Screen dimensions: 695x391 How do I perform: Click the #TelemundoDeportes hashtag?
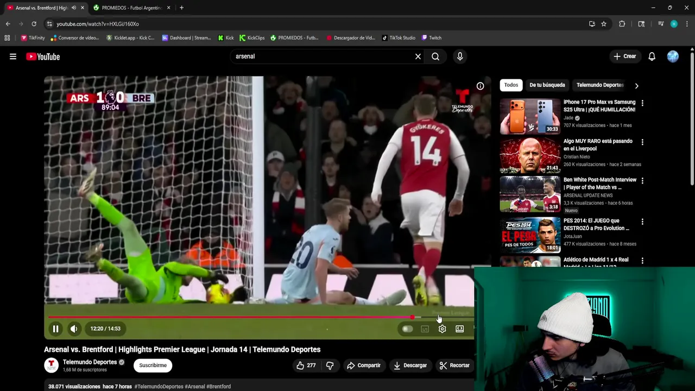point(159,387)
